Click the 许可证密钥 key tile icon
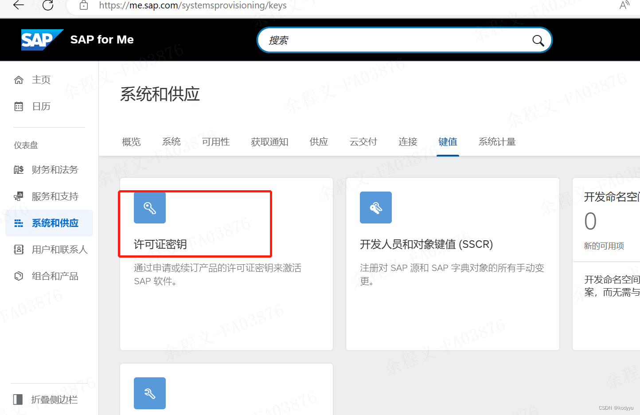640x415 pixels. point(149,207)
